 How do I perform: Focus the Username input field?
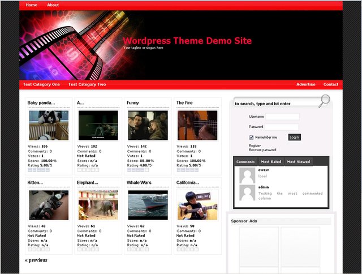pyautogui.click(x=282, y=117)
